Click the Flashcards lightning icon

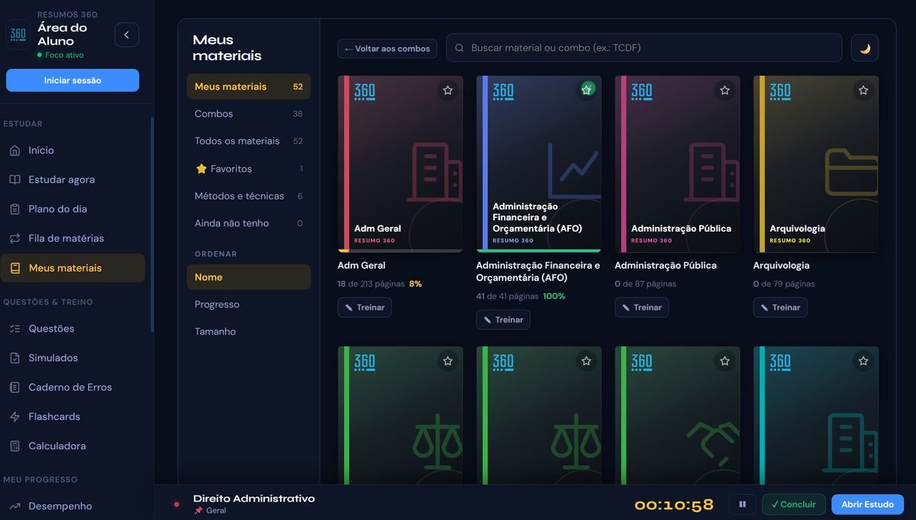coord(15,417)
